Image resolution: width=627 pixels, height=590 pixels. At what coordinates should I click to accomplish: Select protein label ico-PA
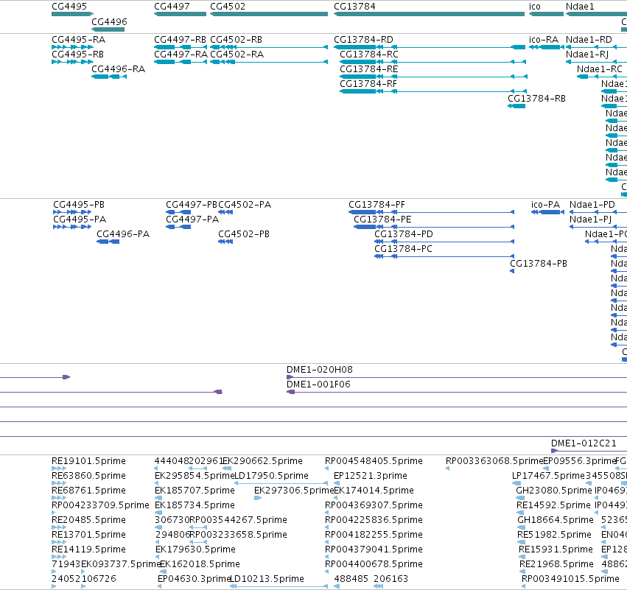tap(545, 204)
